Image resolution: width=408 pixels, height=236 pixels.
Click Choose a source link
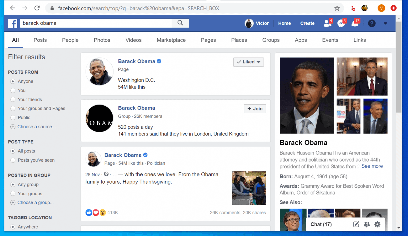point(36,127)
